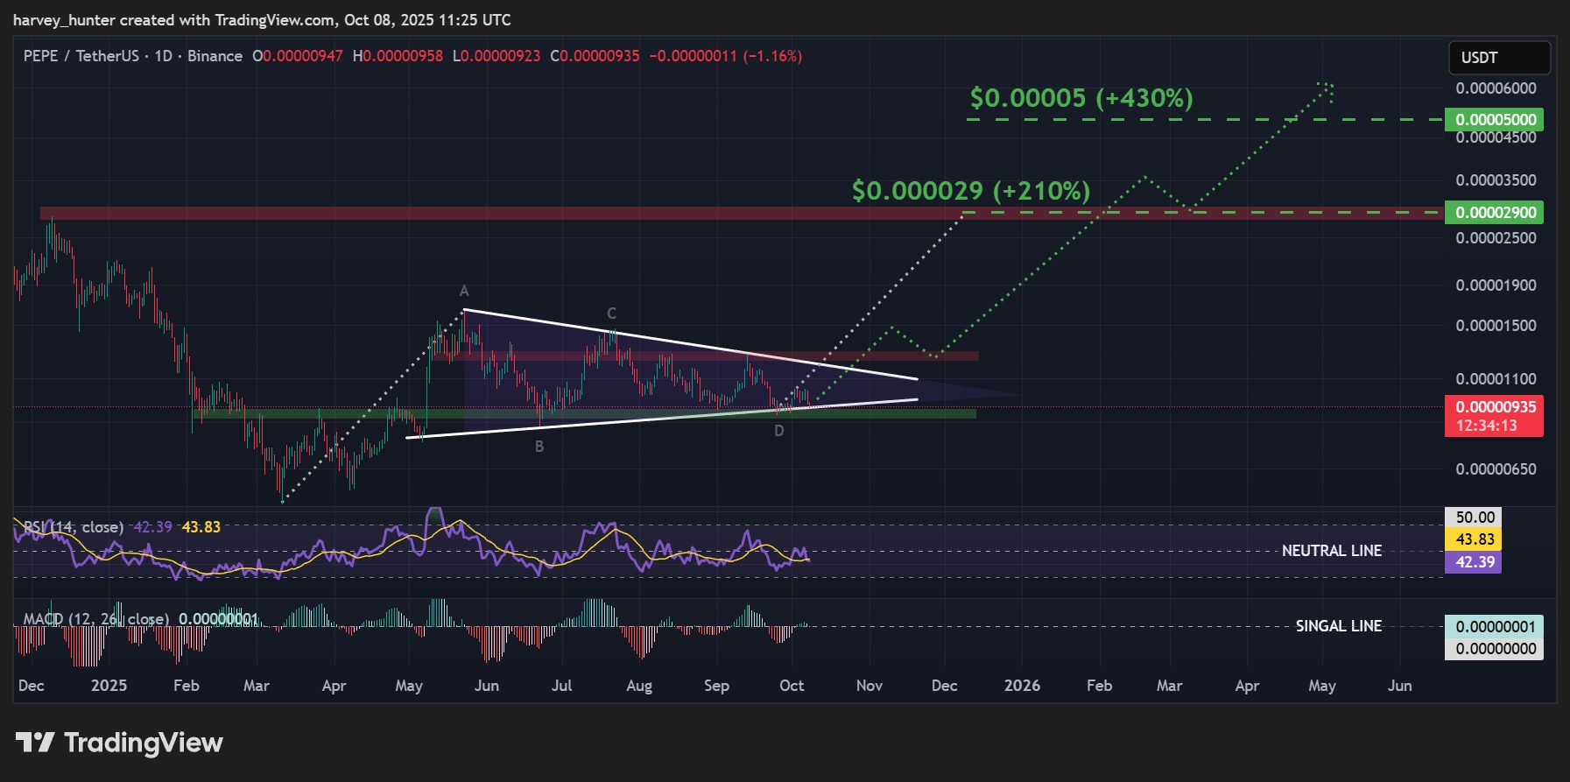Click the green 0.00005000 price label

click(1495, 120)
